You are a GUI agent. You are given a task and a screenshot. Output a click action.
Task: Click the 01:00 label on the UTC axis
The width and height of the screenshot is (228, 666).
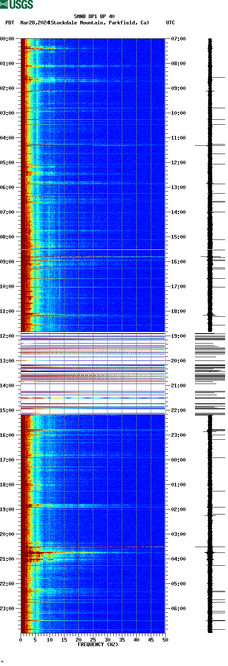(178, 485)
